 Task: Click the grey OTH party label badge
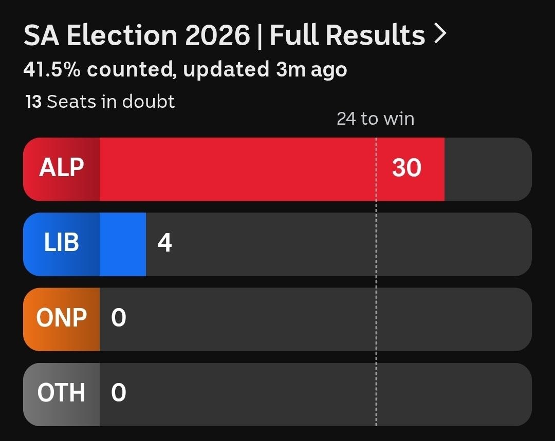click(x=62, y=393)
